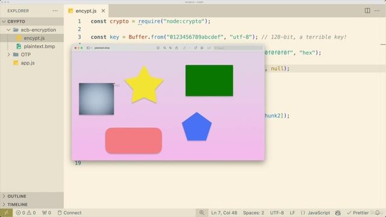
Task: Switch to the encypt.js tab
Action: (x=86, y=11)
